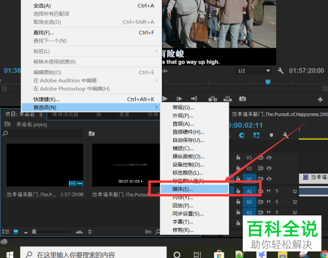Viewport: 328px width, 258px height.
Task: Select the video clip on track V1
Action: pyautogui.click(x=314, y=179)
